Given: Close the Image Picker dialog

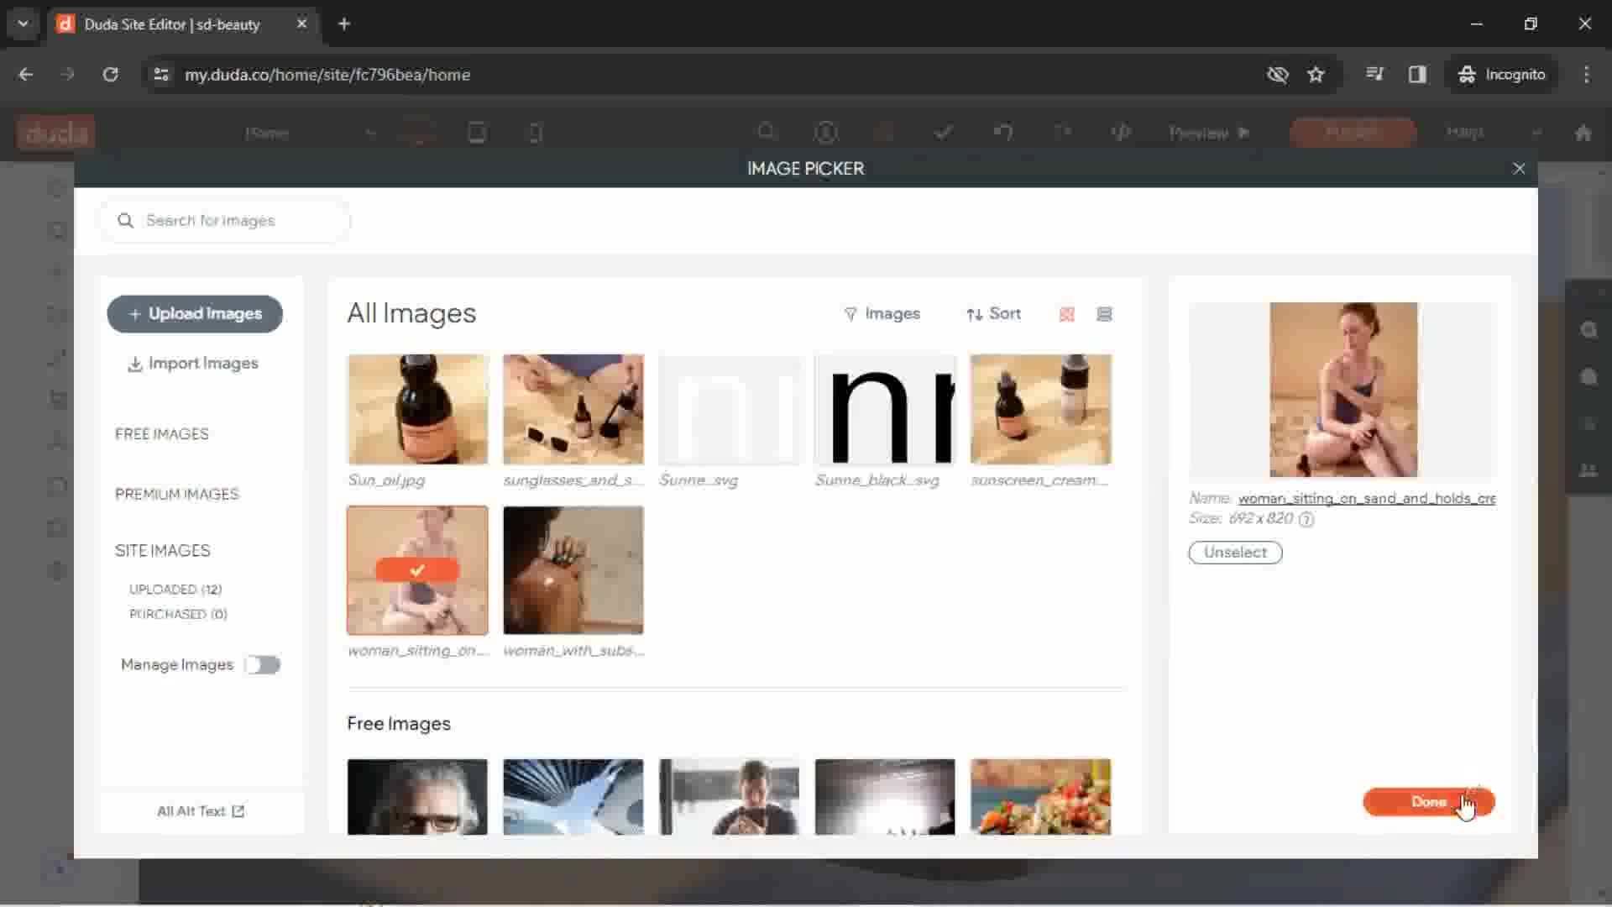Looking at the screenshot, I should (1519, 169).
